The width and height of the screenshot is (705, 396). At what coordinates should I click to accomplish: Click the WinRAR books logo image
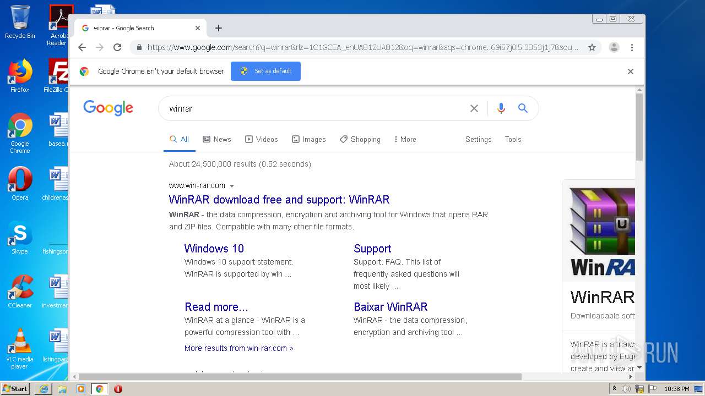[602, 232]
